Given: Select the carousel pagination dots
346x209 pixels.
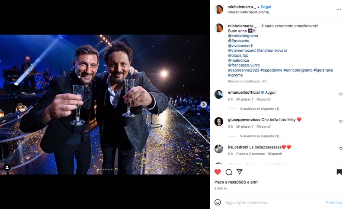Looking at the screenshot, I should tap(105, 169).
